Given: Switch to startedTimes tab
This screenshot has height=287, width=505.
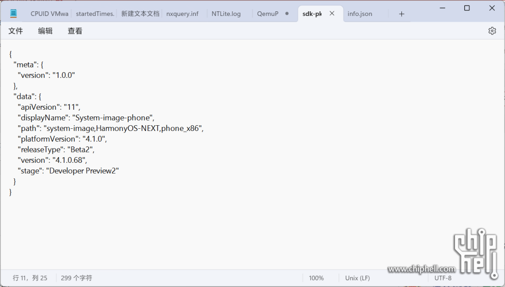Looking at the screenshot, I should [x=95, y=14].
